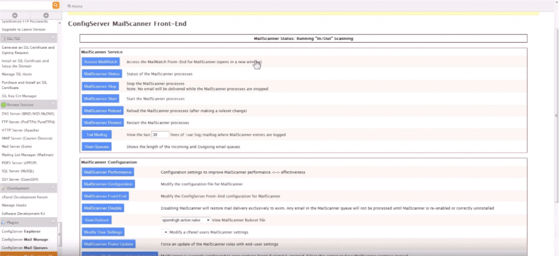Screen dimensions: 559x256
Task: Click the SSL/TLS section header
Action: point(28,38)
